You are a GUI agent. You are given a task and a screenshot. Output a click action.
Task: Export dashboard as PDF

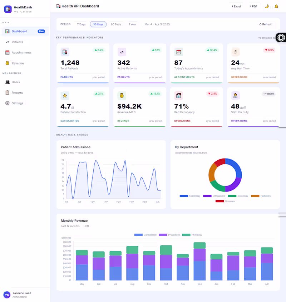click(253, 6)
